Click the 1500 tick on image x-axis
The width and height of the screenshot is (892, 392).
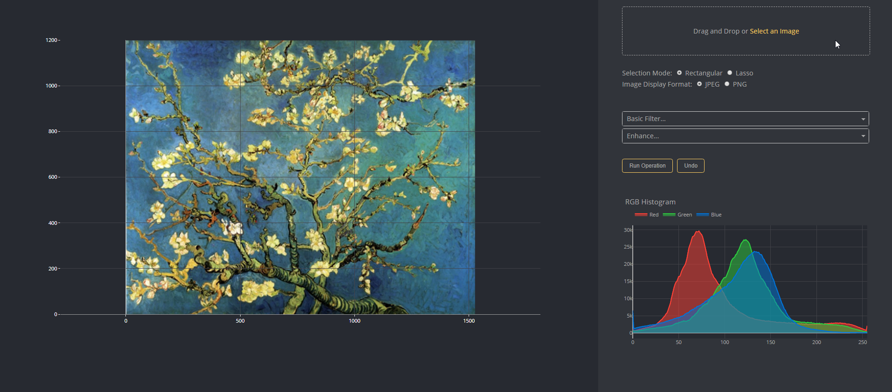469,321
